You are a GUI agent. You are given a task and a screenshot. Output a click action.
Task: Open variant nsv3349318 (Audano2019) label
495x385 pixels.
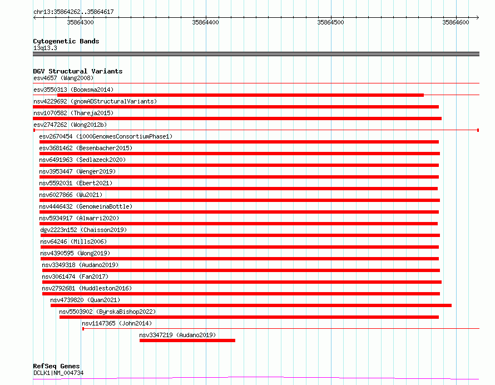tap(80, 265)
